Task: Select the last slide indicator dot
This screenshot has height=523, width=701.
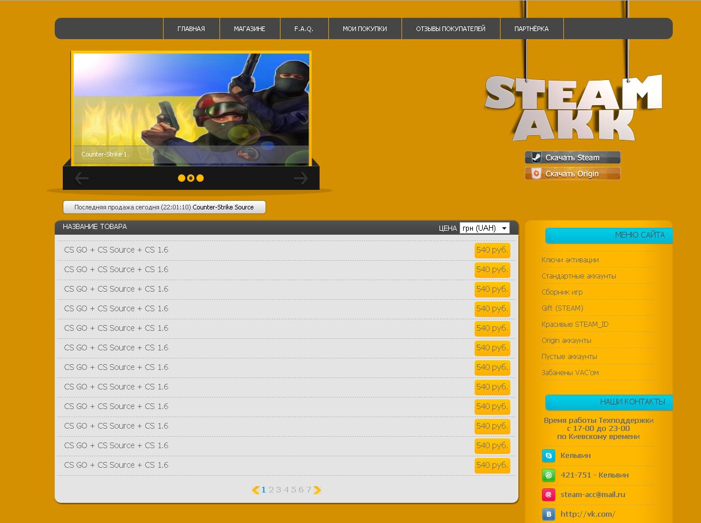Action: (200, 178)
